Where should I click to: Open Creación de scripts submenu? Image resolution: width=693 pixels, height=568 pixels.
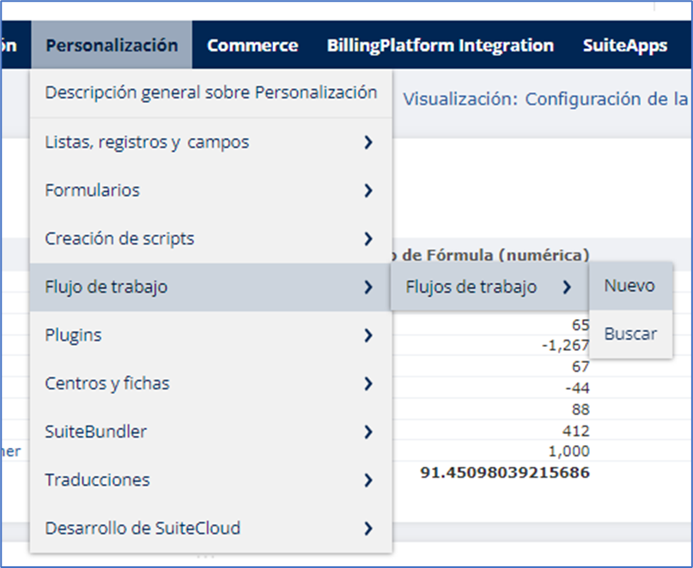[210, 239]
